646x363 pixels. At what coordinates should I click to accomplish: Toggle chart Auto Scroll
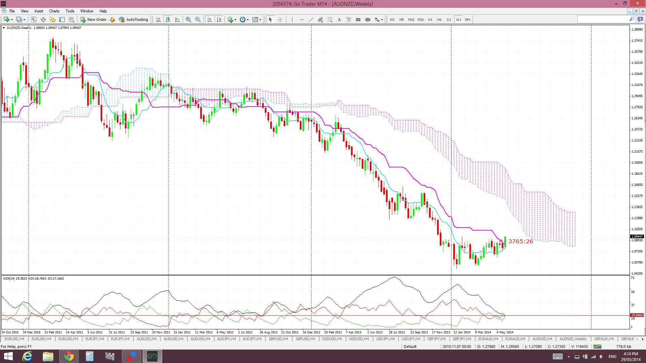coord(210,19)
